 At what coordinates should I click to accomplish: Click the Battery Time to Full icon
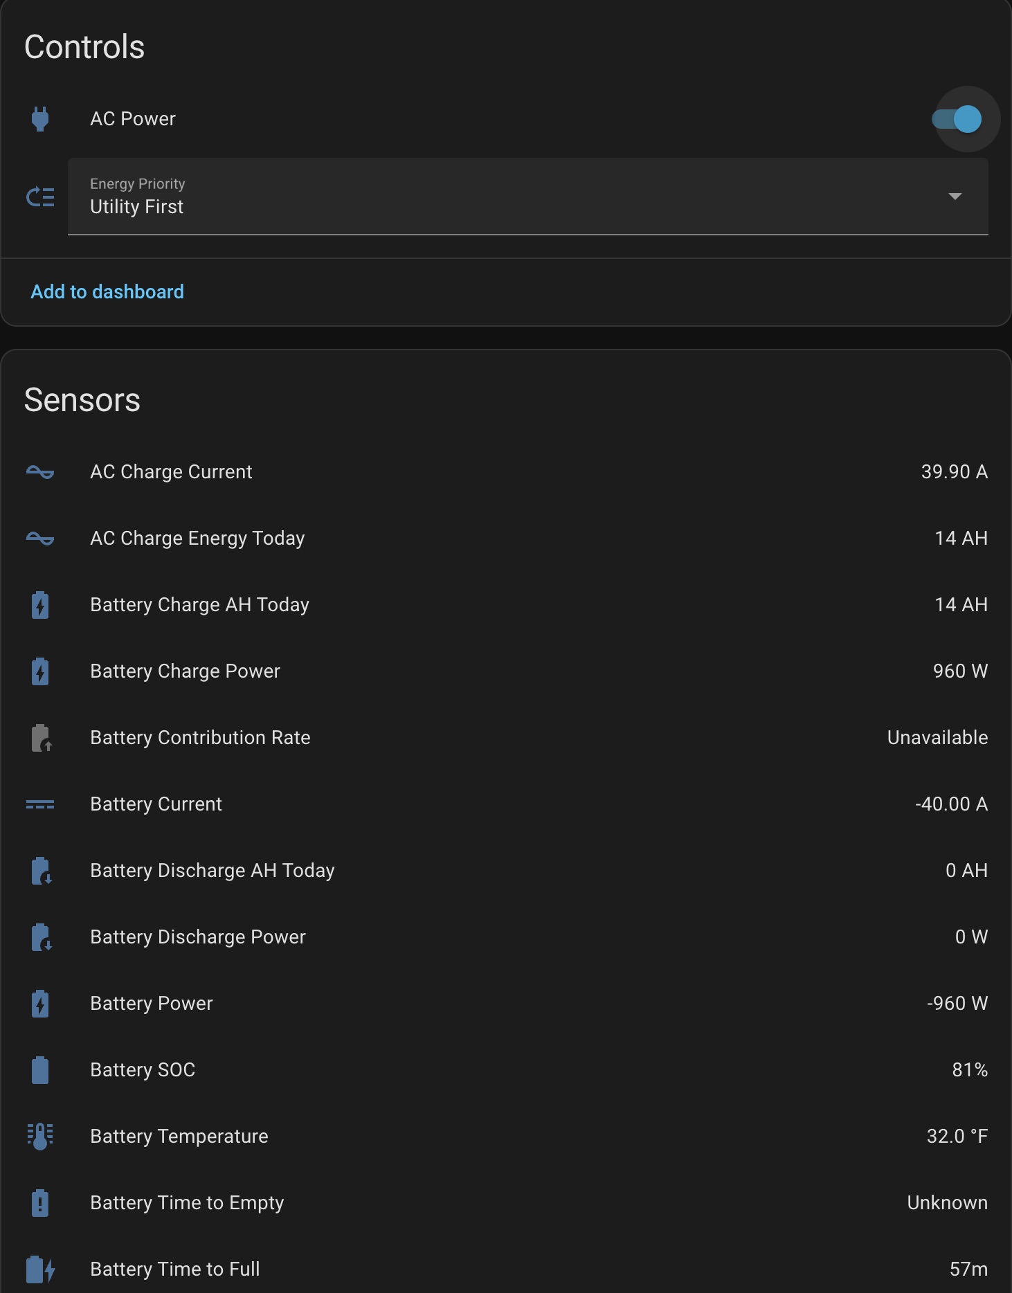coord(40,1269)
